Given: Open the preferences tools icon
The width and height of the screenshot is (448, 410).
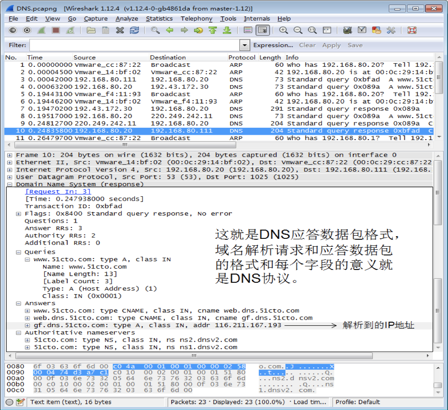Looking at the screenshot, I should click(391, 30).
